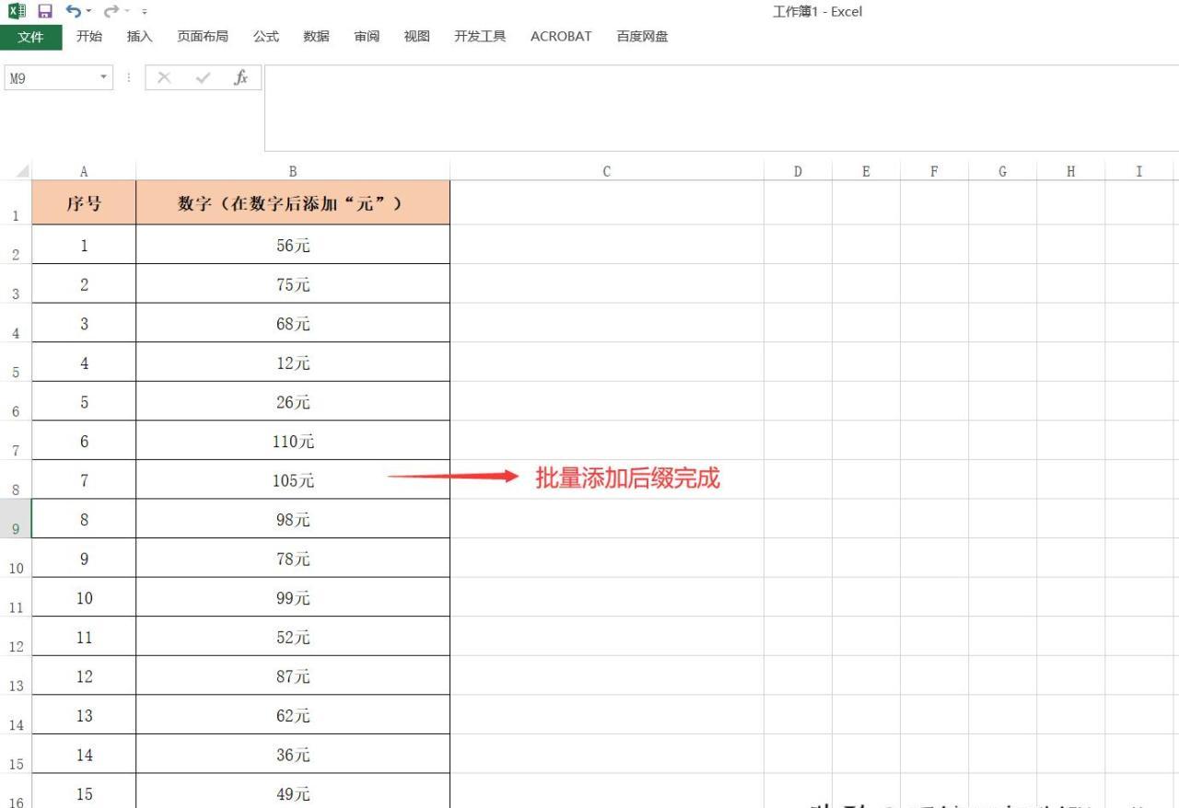Switch to the 公式 ribbon tab
Image resolution: width=1179 pixels, height=808 pixels.
266,37
